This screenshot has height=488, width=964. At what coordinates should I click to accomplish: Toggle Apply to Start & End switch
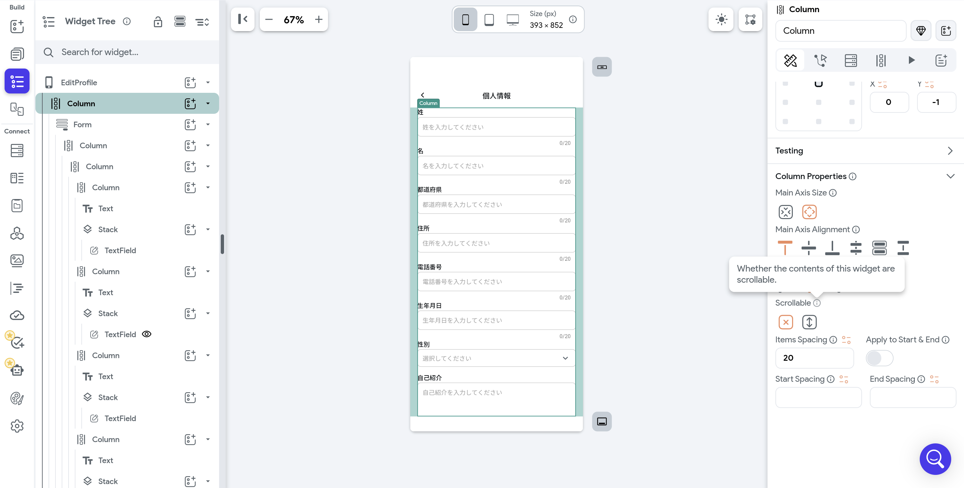point(879,358)
